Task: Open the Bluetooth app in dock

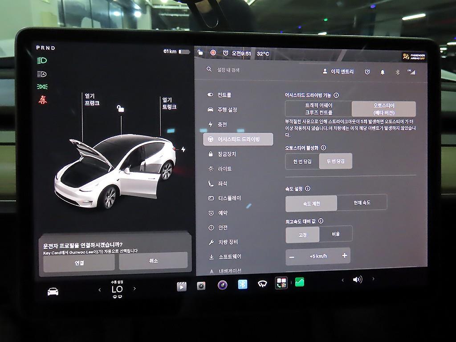Action: coord(243,284)
